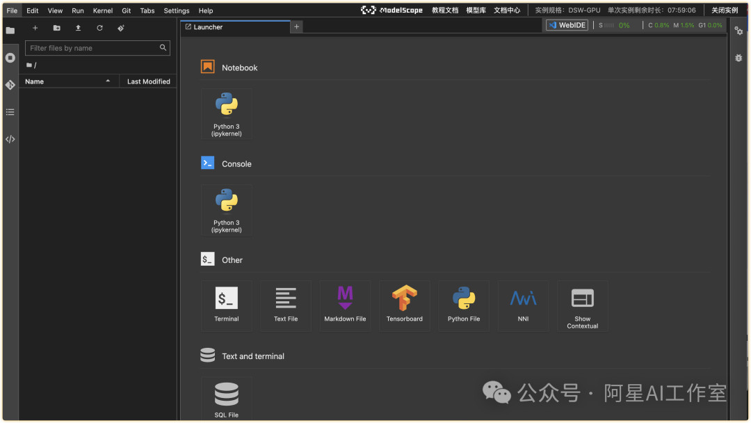Launch Python 3 (ipykernel) Notebook
Image resolution: width=751 pixels, height=423 pixels.
point(227,114)
